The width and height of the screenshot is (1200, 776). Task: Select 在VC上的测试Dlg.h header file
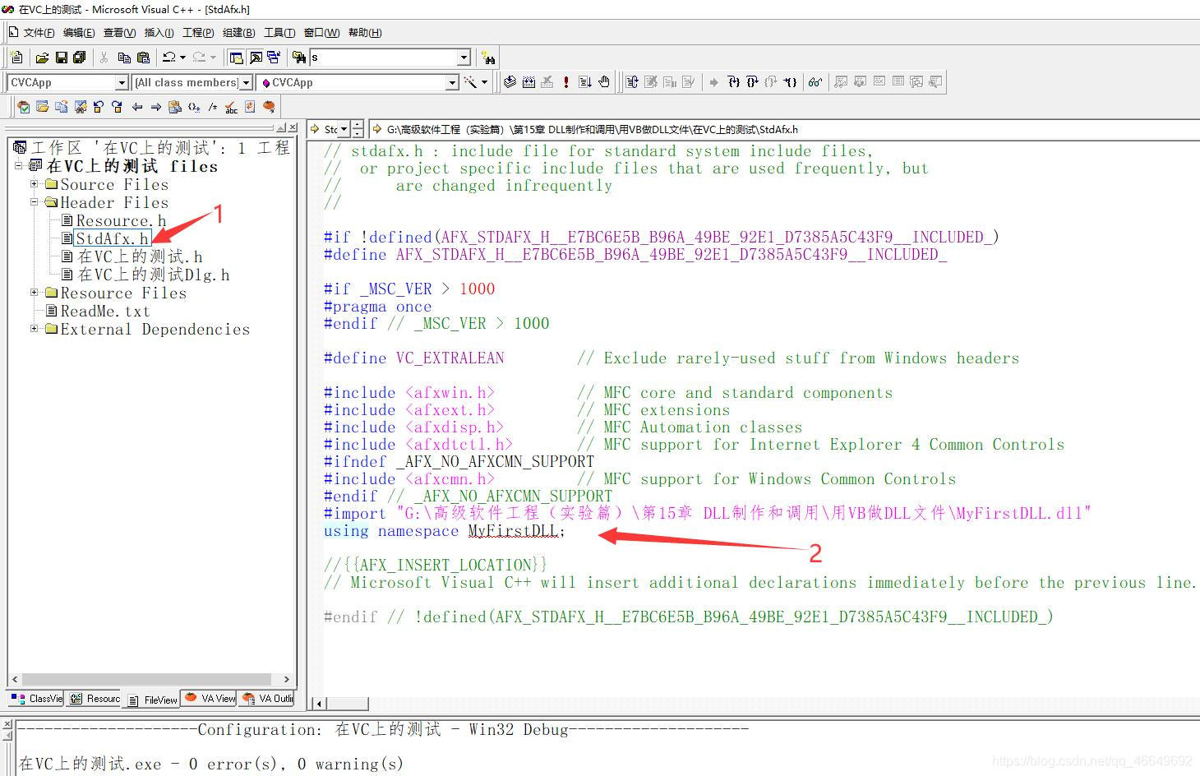(x=154, y=275)
